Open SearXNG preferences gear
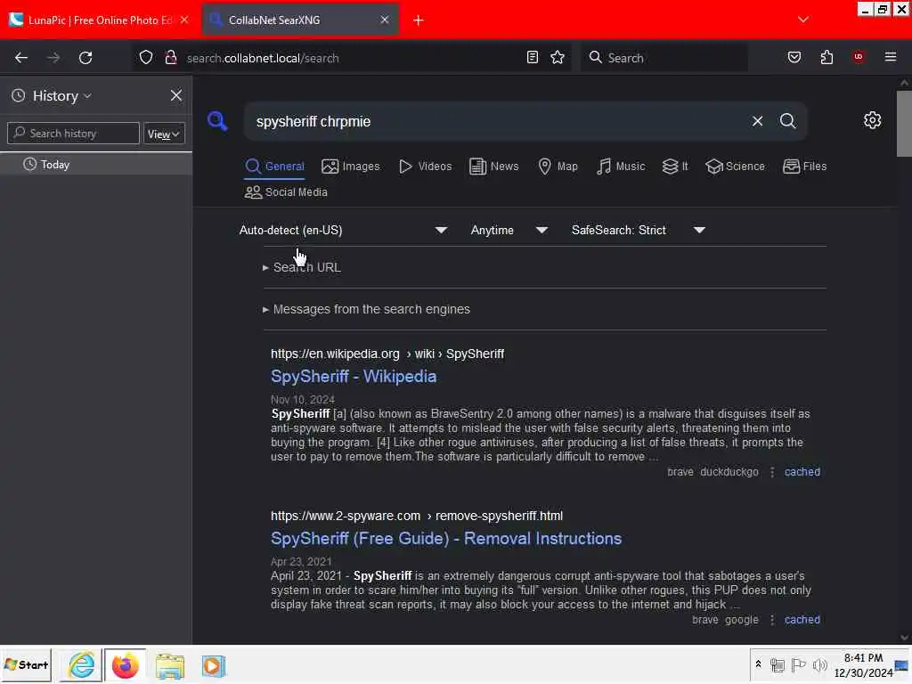Viewport: 912px width, 684px height. [x=872, y=120]
